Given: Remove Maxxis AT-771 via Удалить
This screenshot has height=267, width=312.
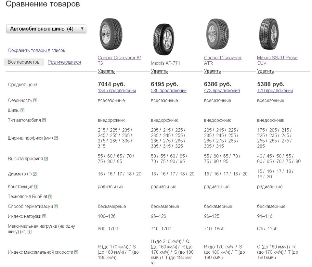Looking at the screenshot, I should coord(159,71).
